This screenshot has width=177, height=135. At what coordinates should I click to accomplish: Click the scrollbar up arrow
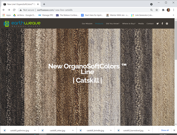coord(176,20)
